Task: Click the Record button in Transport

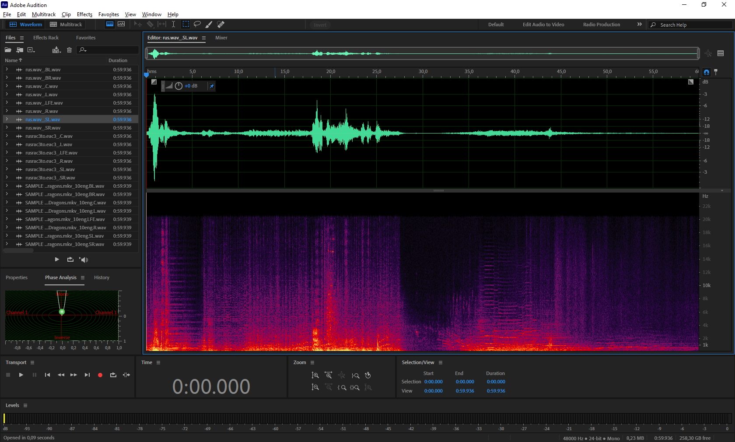Action: 100,375
